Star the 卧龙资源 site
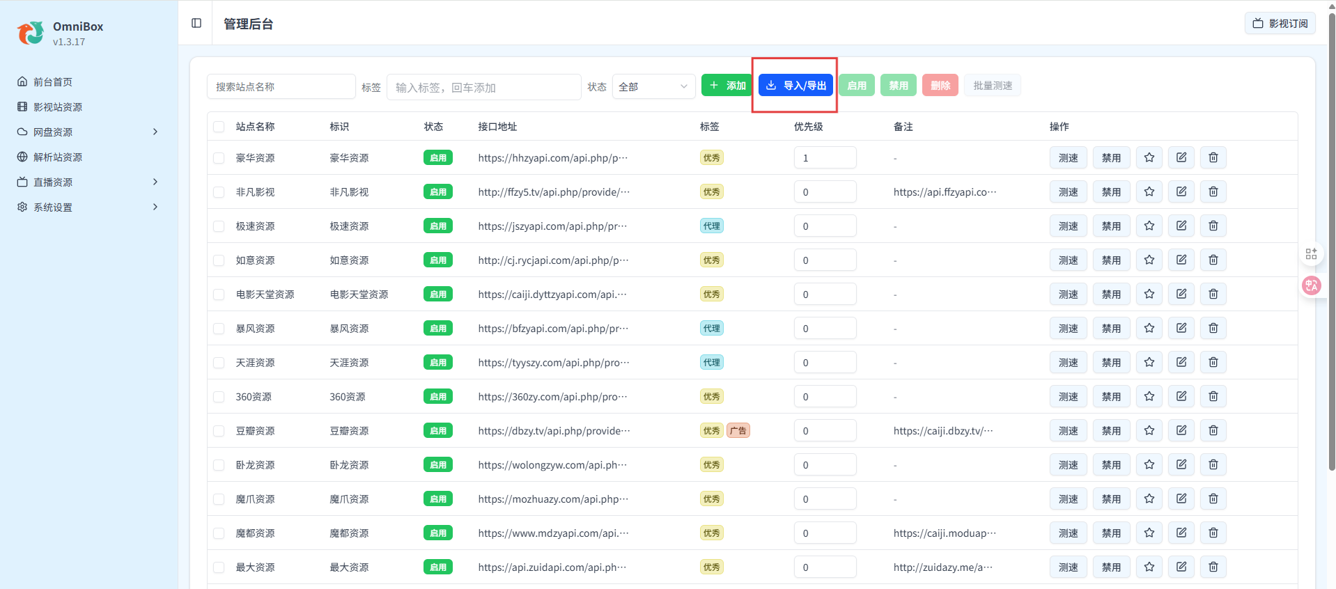The height and width of the screenshot is (589, 1336). (x=1149, y=465)
